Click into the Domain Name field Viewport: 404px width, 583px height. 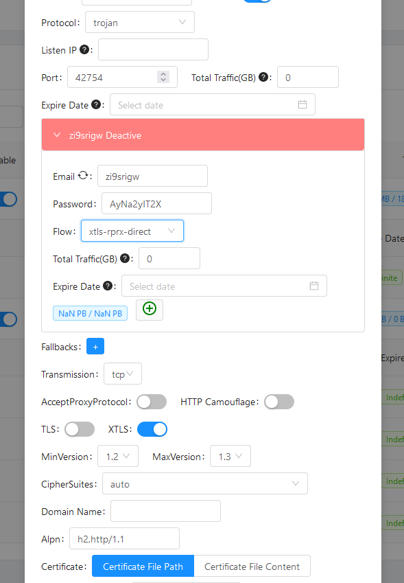click(x=165, y=511)
